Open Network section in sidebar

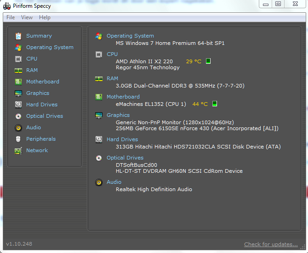37,150
